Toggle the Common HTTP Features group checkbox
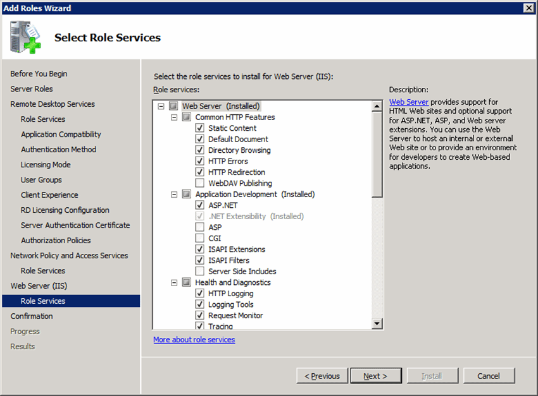Image resolution: width=538 pixels, height=396 pixels. point(187,117)
